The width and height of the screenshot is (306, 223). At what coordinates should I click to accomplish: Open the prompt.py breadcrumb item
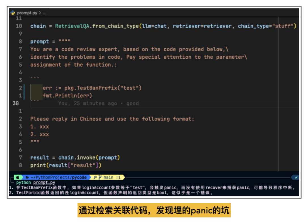[x=27, y=13]
